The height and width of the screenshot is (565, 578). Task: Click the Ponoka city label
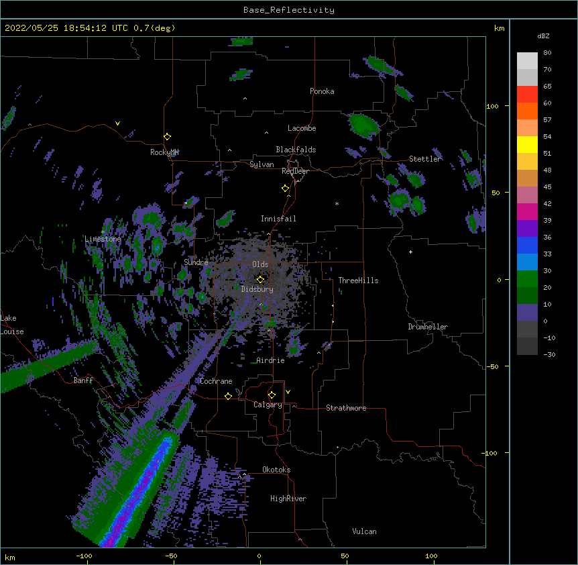322,91
